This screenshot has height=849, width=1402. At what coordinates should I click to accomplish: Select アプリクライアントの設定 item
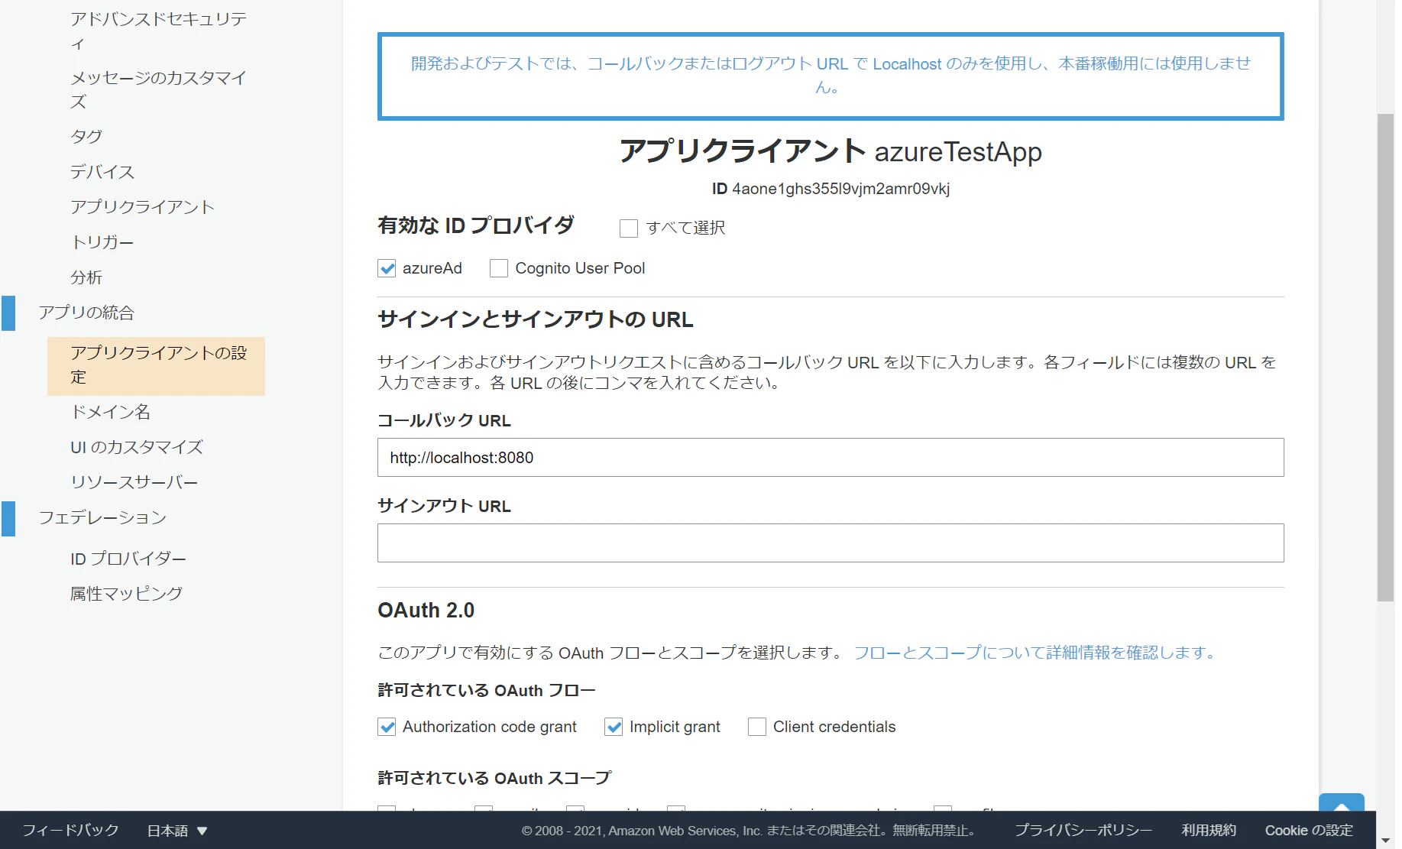click(156, 365)
